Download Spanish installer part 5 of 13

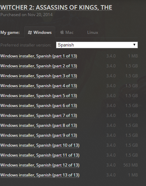39,96
